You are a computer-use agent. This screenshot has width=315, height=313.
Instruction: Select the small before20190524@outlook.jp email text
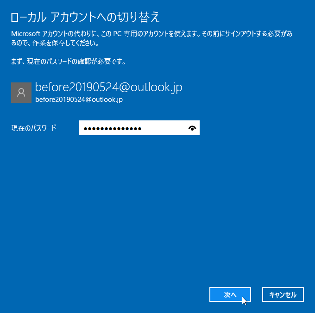[79, 100]
